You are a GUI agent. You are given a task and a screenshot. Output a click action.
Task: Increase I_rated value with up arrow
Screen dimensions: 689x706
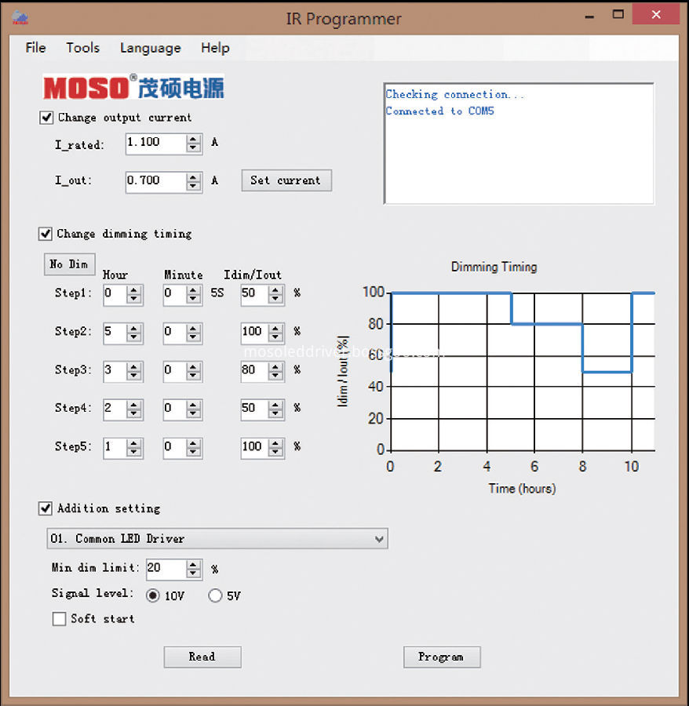tap(194, 138)
